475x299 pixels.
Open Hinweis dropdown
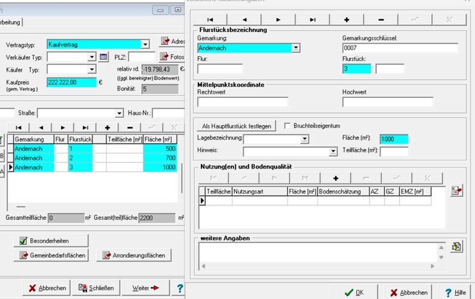[x=333, y=152]
